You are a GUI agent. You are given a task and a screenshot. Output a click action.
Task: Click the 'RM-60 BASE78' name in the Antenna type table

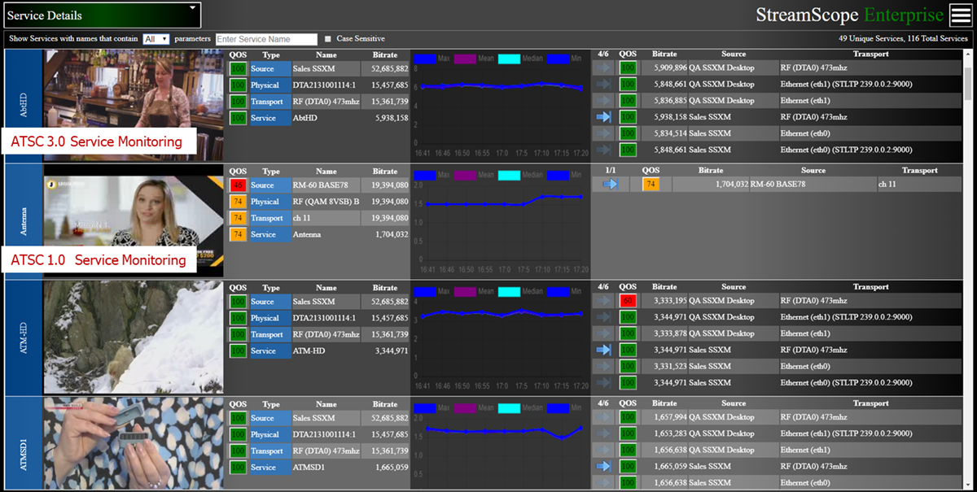tap(320, 185)
